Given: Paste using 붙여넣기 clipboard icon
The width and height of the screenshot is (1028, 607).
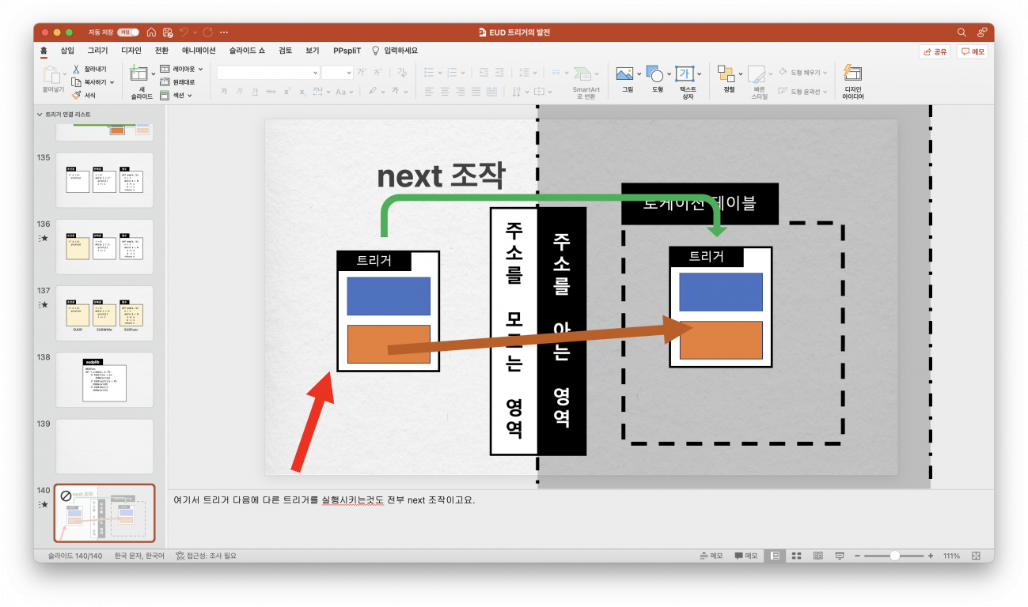Looking at the screenshot, I should (x=52, y=79).
